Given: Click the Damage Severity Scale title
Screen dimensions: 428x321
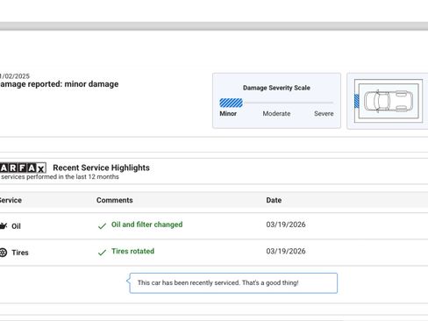Looking at the screenshot, I should pos(276,88).
